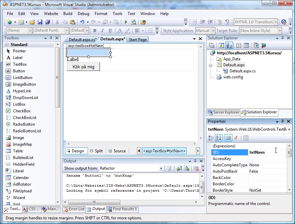The image size is (295, 224).
Task: Toggle auto-hide pin on Output panel
Action: [195, 161]
